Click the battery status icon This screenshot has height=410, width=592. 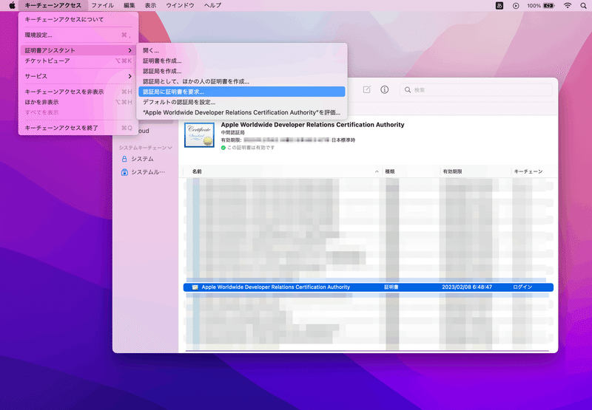click(x=548, y=6)
